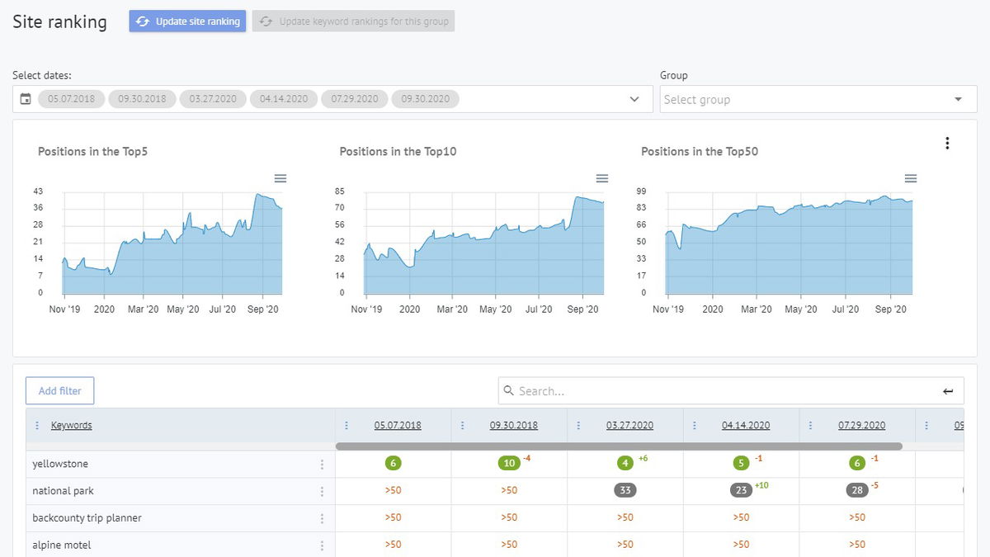Open the date picker calendar icon
The width and height of the screenshot is (990, 557).
(25, 98)
